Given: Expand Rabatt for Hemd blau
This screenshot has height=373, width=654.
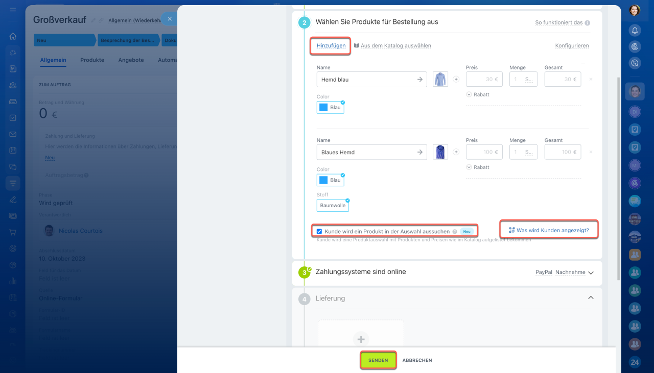Looking at the screenshot, I should pyautogui.click(x=478, y=94).
